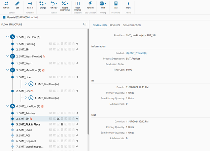Switch to the Resource tab

pyautogui.click(x=115, y=25)
